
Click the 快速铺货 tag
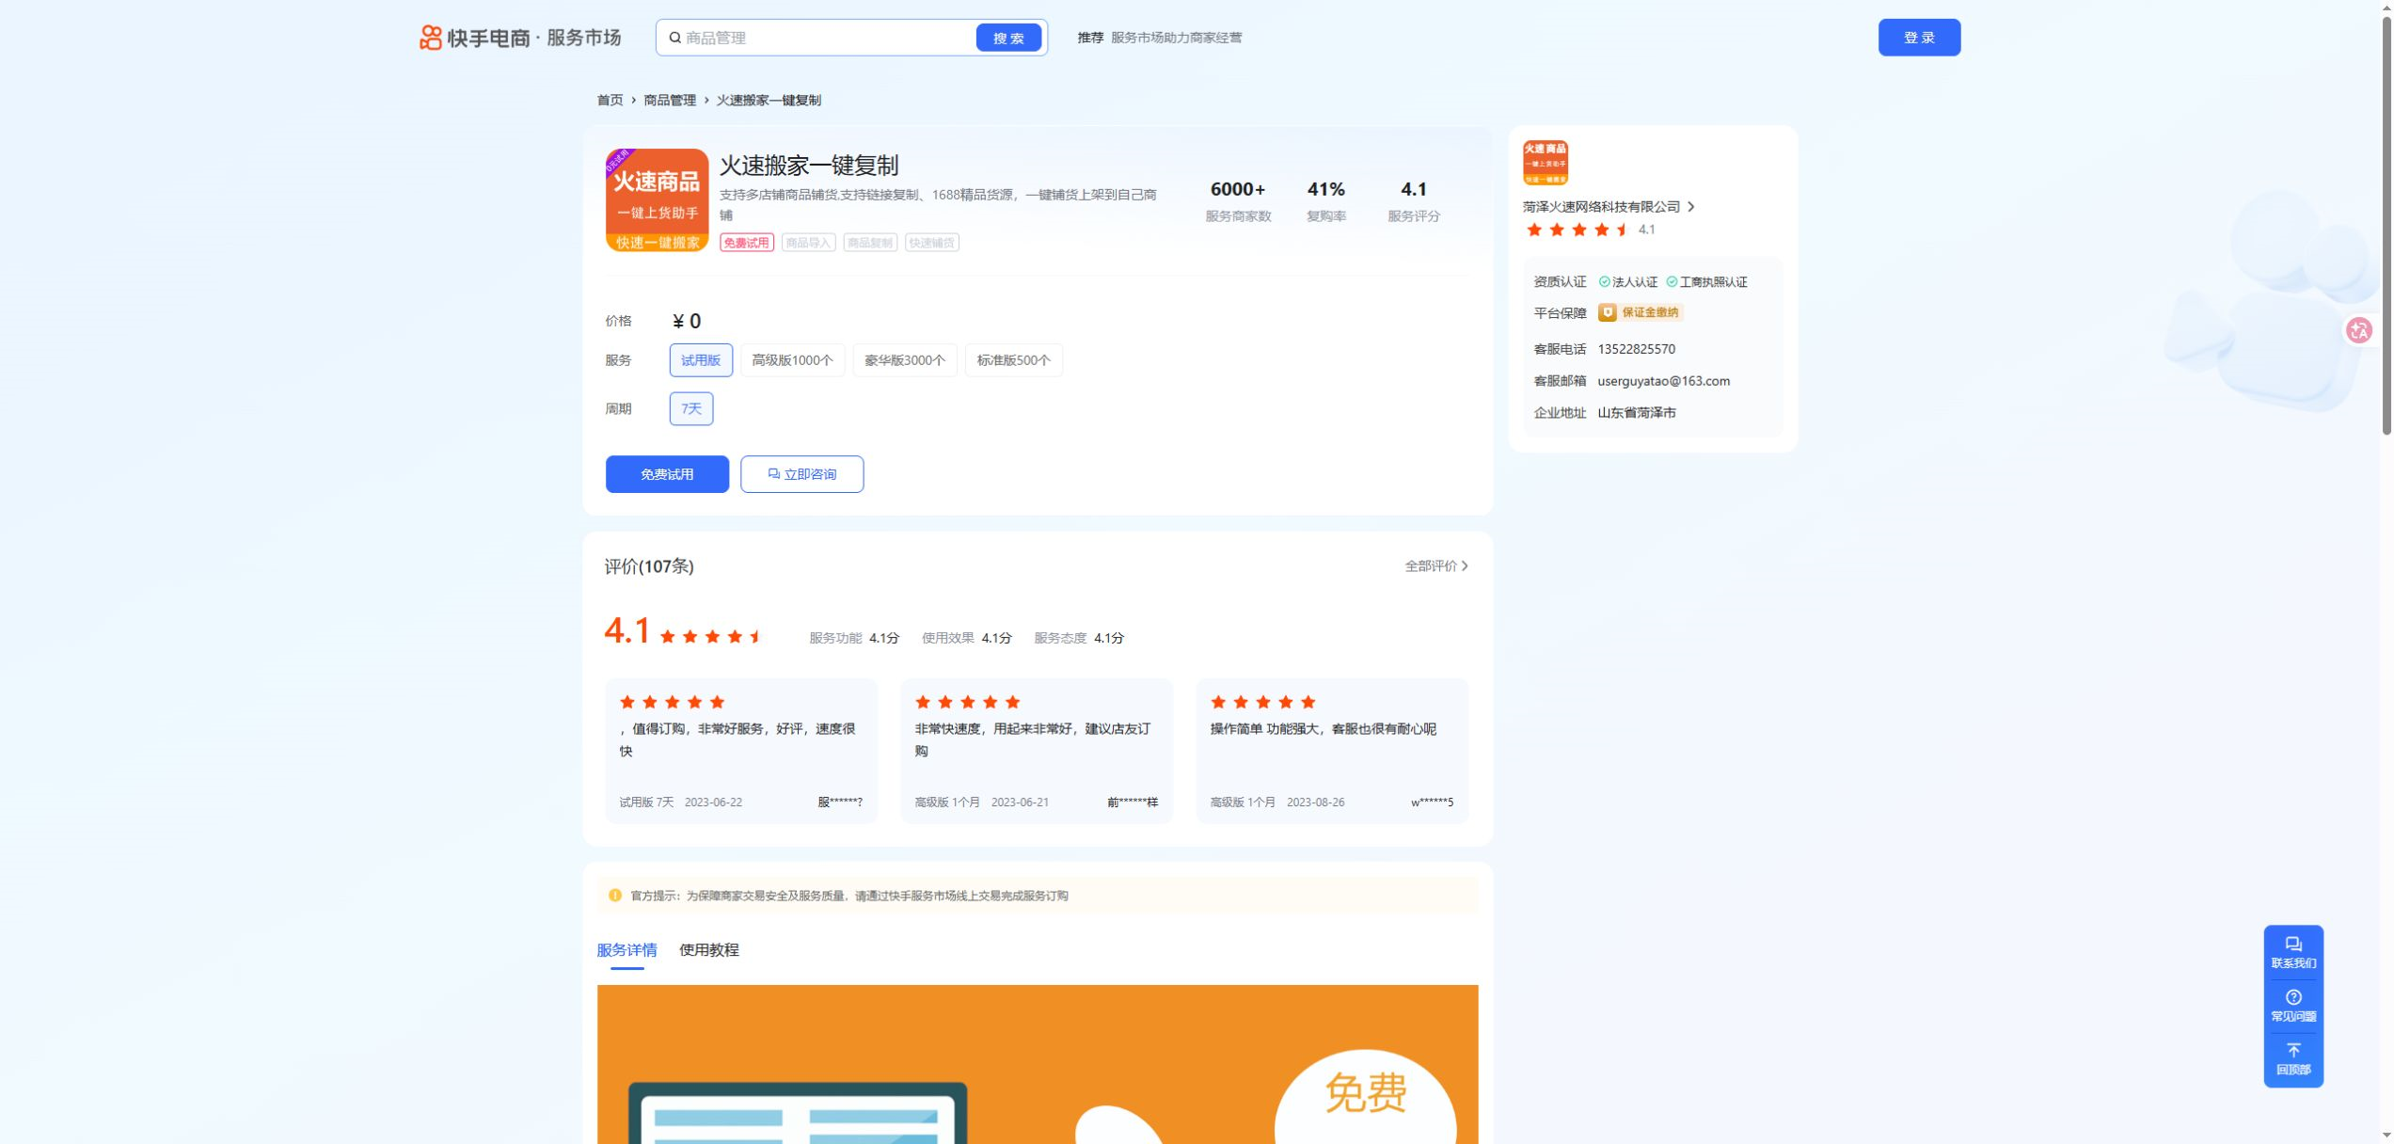click(931, 243)
